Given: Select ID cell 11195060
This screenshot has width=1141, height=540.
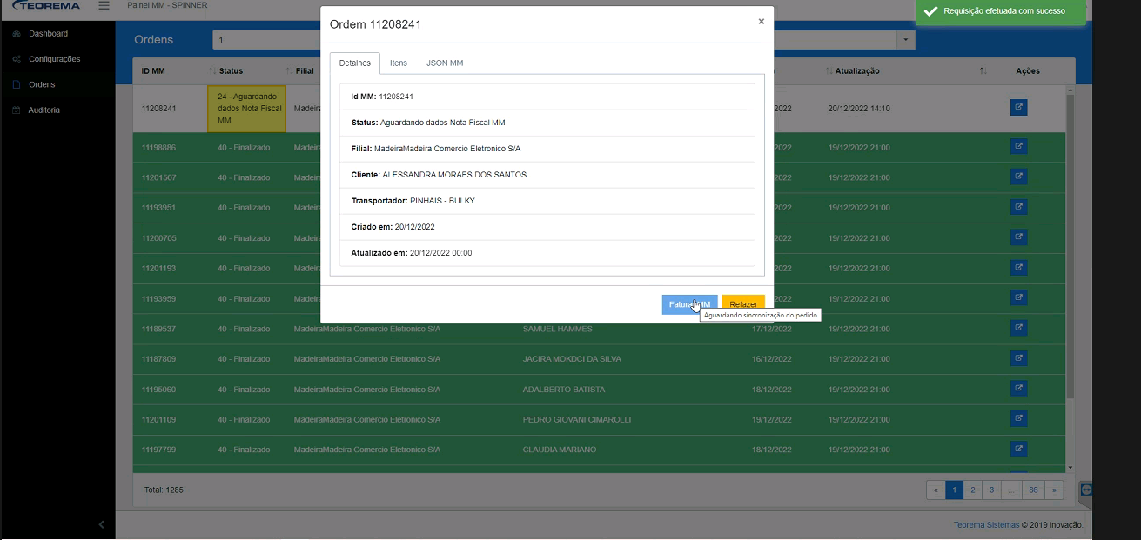Looking at the screenshot, I should pyautogui.click(x=158, y=390).
